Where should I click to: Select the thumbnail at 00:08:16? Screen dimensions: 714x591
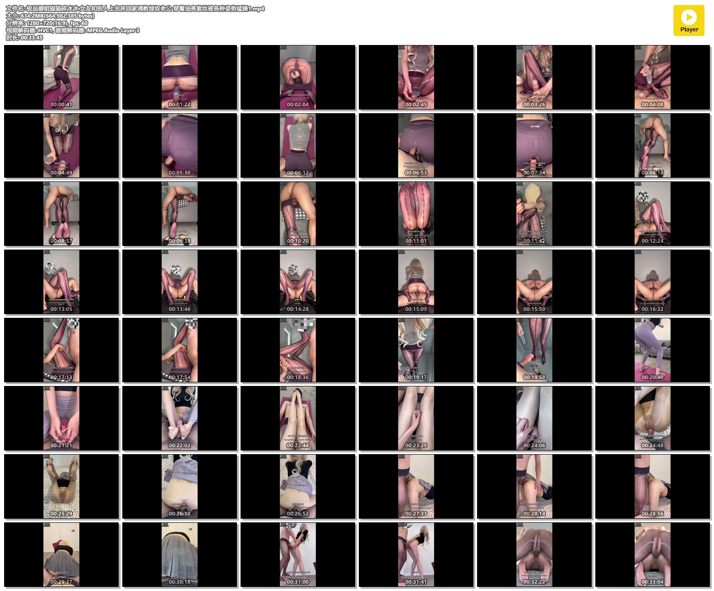[x=653, y=145]
